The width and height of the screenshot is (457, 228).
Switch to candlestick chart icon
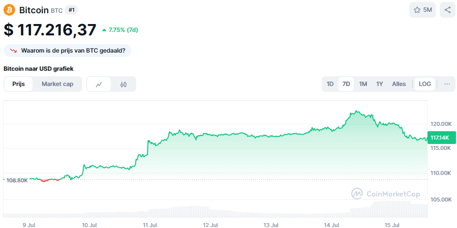[x=123, y=84]
